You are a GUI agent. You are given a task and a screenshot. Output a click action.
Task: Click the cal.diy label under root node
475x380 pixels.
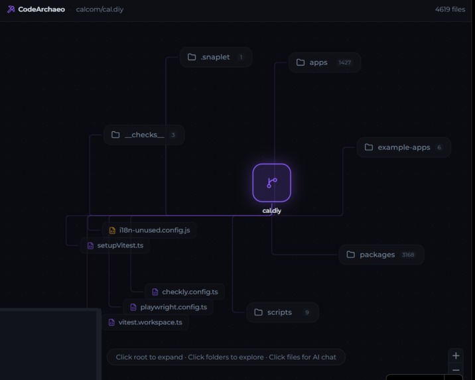[x=272, y=211]
